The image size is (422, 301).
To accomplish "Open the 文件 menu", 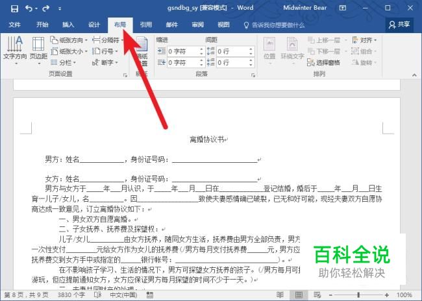I will (14, 25).
